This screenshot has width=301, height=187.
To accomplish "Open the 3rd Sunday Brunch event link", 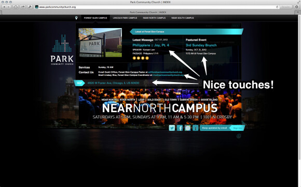I will pyautogui.click(x=201, y=45).
